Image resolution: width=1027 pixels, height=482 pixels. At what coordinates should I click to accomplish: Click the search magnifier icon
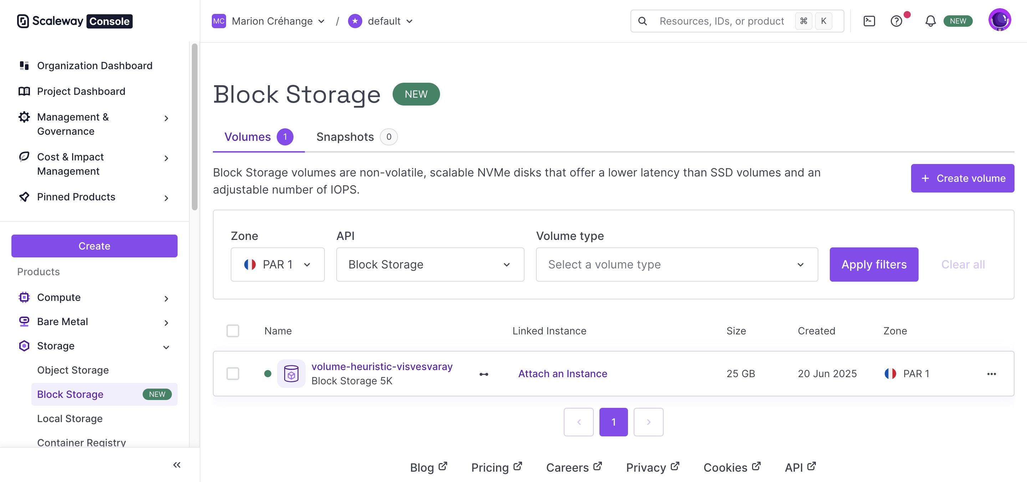click(x=642, y=21)
